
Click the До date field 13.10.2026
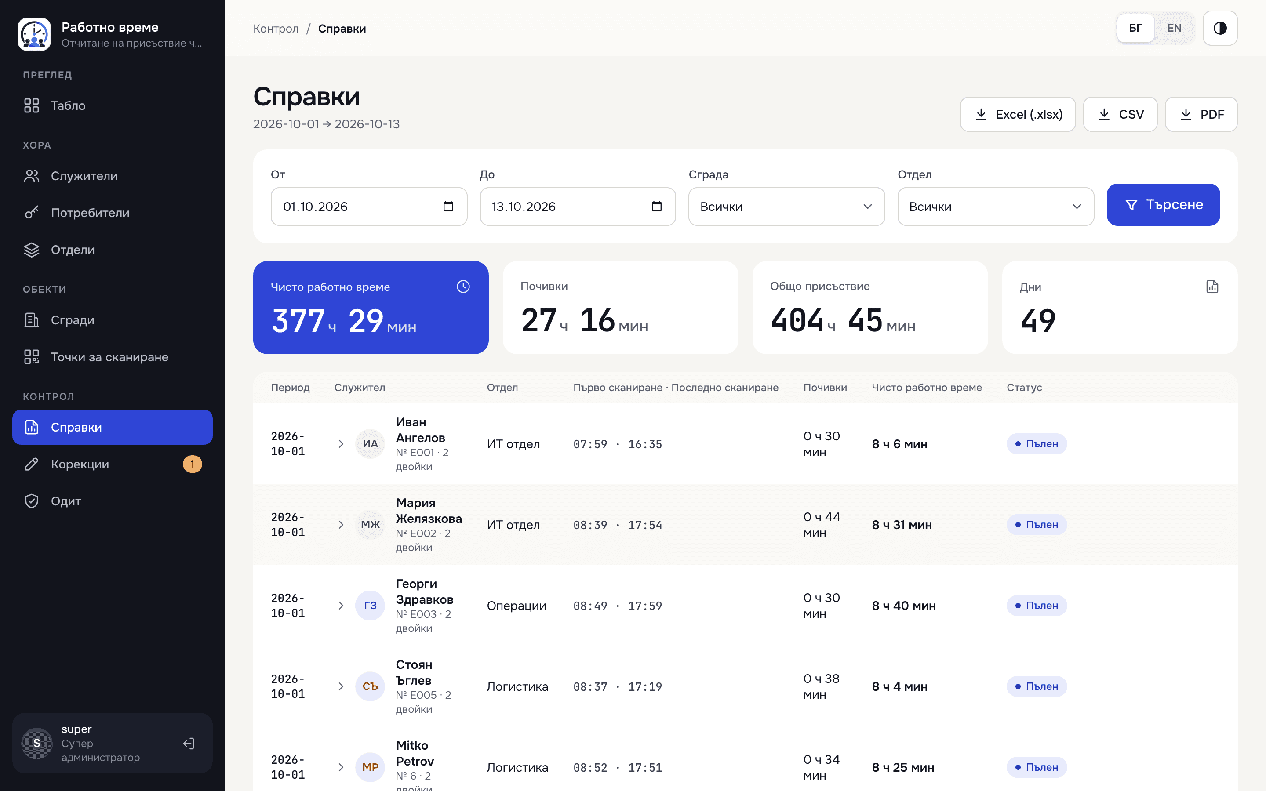(578, 207)
